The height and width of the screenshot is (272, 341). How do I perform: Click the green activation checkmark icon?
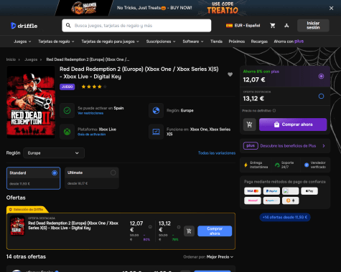67,110
